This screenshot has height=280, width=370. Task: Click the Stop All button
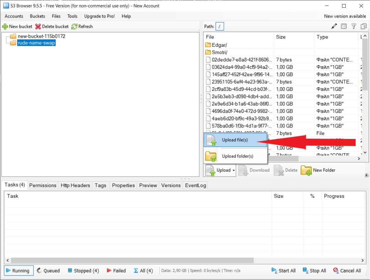coord(314,271)
